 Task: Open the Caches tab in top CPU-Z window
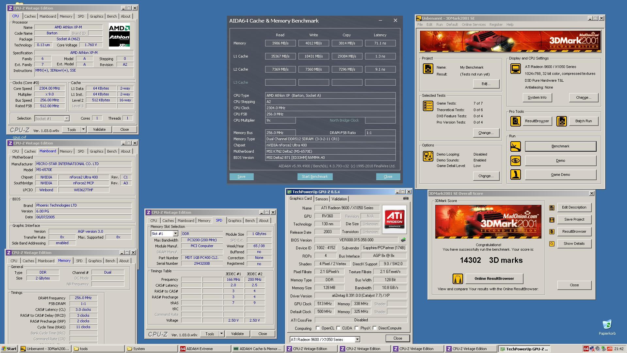coord(30,16)
